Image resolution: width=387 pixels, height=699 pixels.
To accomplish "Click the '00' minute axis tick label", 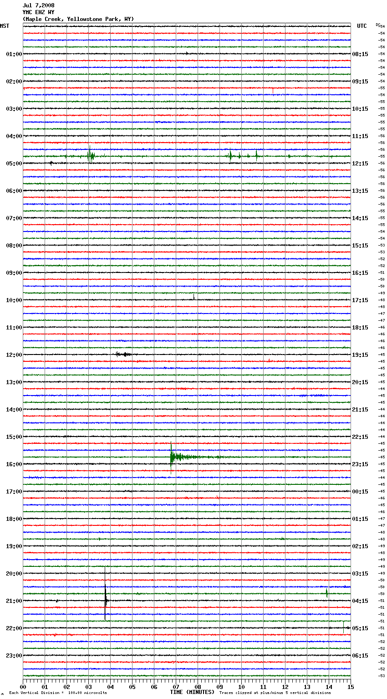I will 23,687.
